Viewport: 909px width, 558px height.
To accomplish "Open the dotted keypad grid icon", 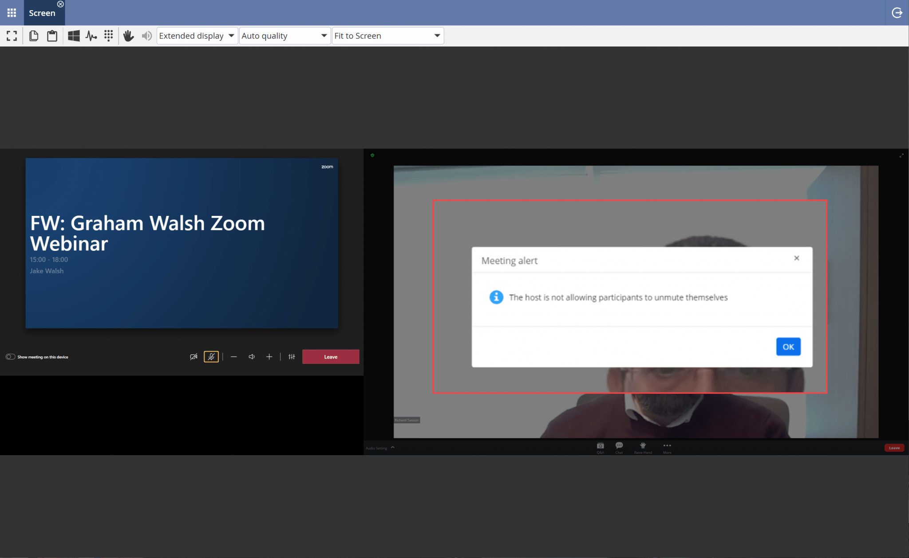I will (x=109, y=36).
